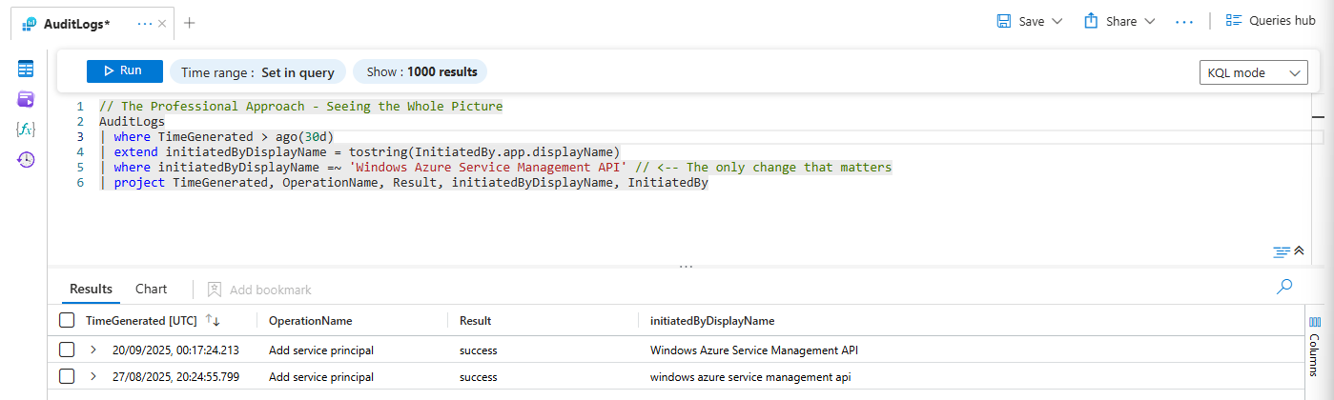Open the Tables sidebar icon
Screen dimensions: 1334x400
(26, 69)
